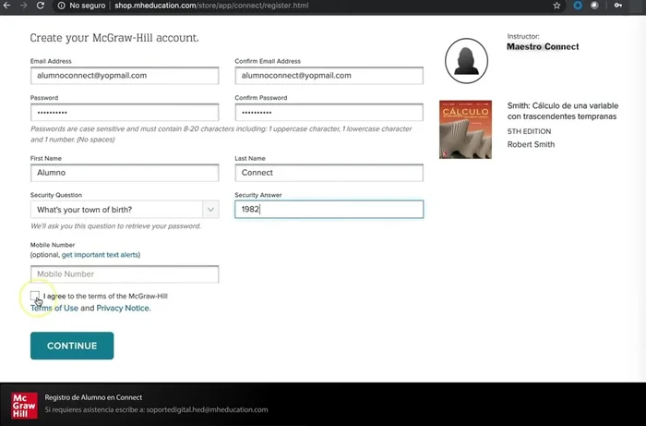Open the Privacy Notice link
646x426 pixels.
pos(123,308)
